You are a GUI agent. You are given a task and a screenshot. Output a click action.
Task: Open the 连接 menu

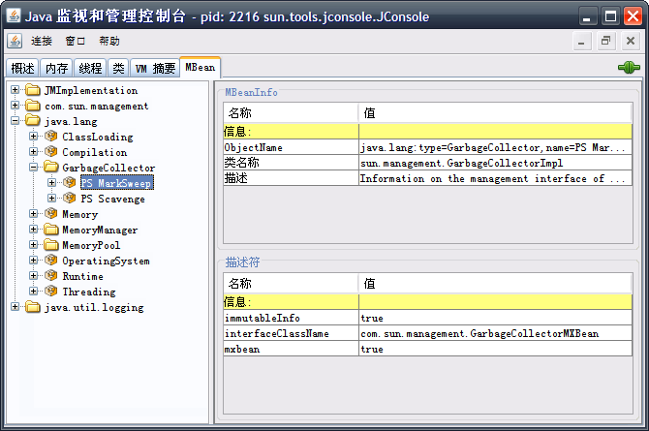coord(42,41)
